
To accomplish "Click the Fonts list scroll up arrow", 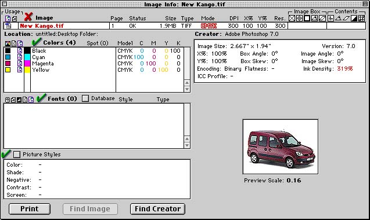I will coord(187,139).
